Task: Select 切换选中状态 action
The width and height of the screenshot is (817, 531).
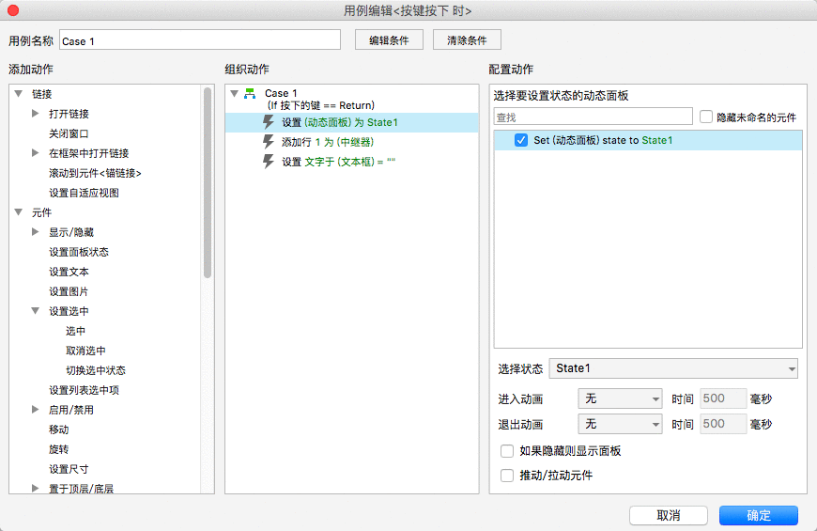Action: pos(96,370)
